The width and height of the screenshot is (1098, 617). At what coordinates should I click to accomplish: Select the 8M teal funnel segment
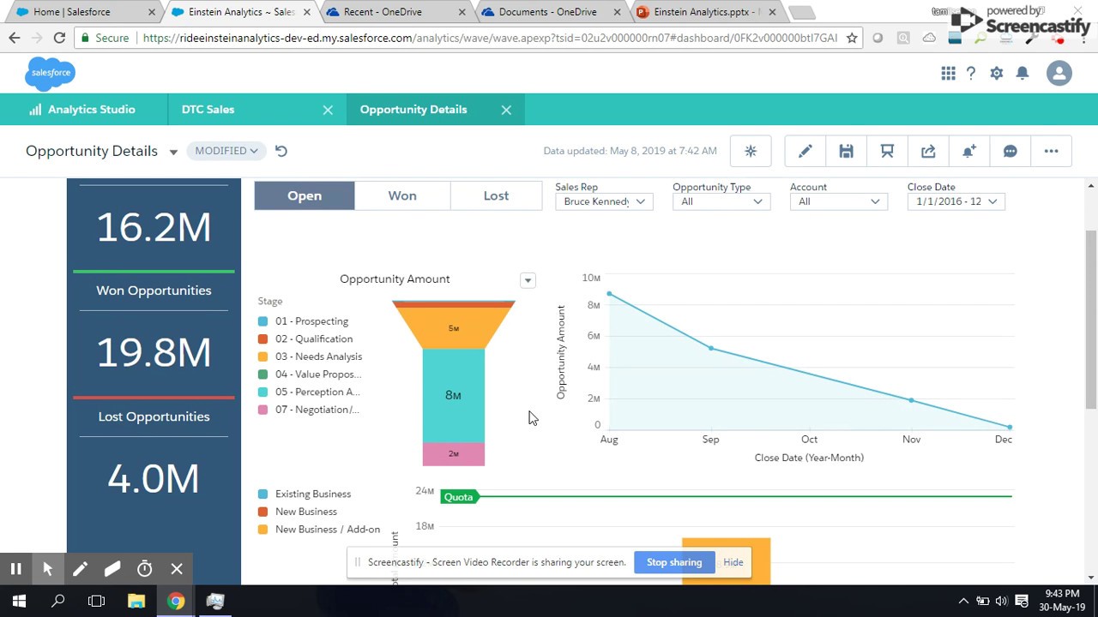(453, 395)
